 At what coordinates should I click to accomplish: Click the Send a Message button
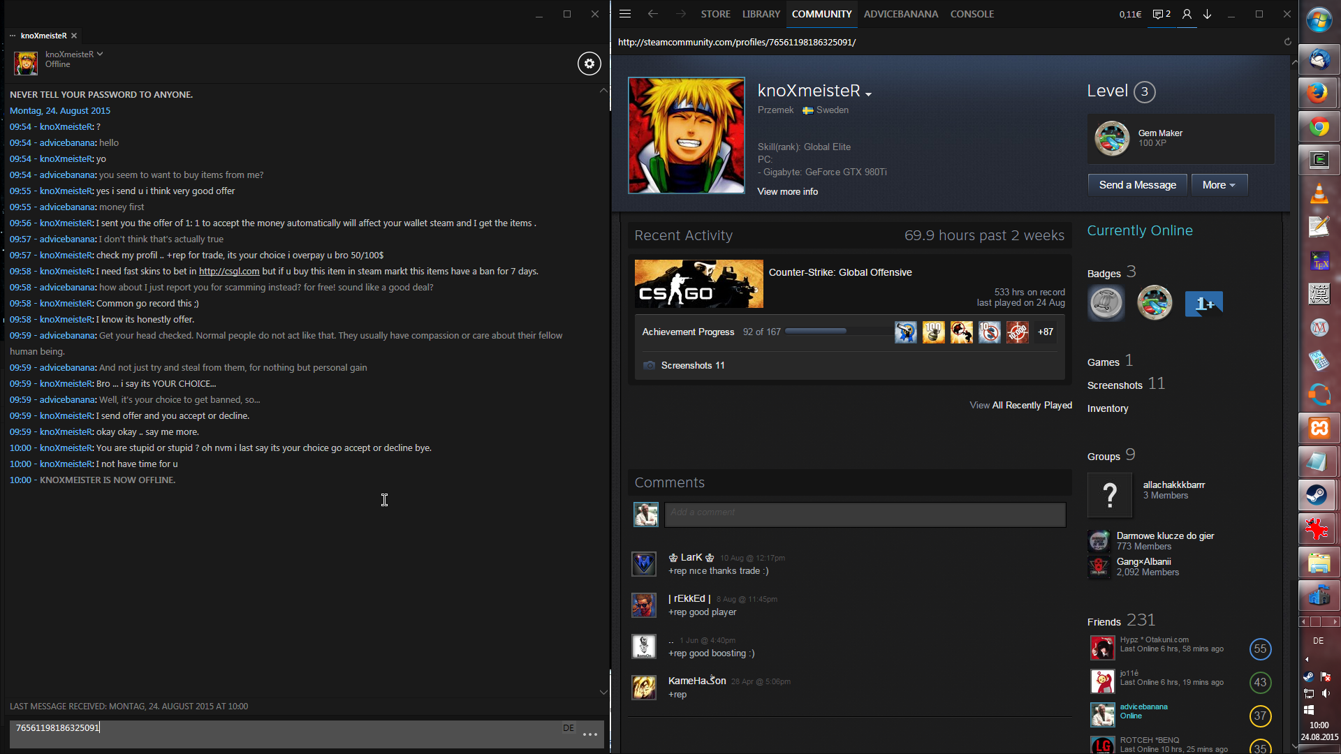(1137, 185)
